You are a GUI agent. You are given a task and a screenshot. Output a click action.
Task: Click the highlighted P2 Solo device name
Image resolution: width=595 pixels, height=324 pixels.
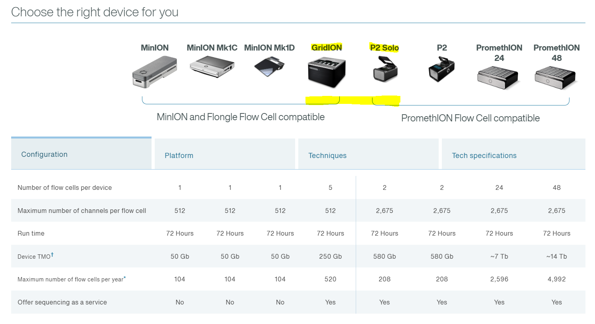click(384, 48)
